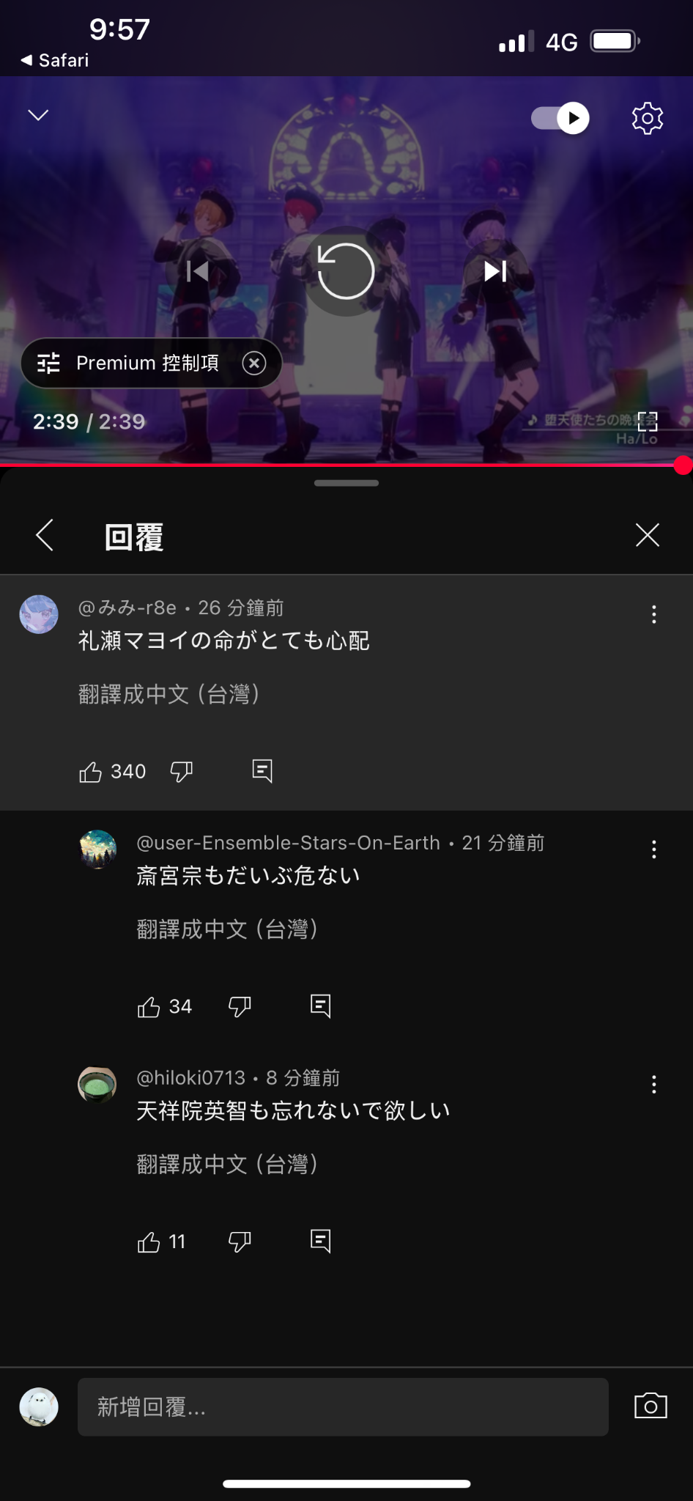Enter fullscreen mode

point(648,421)
